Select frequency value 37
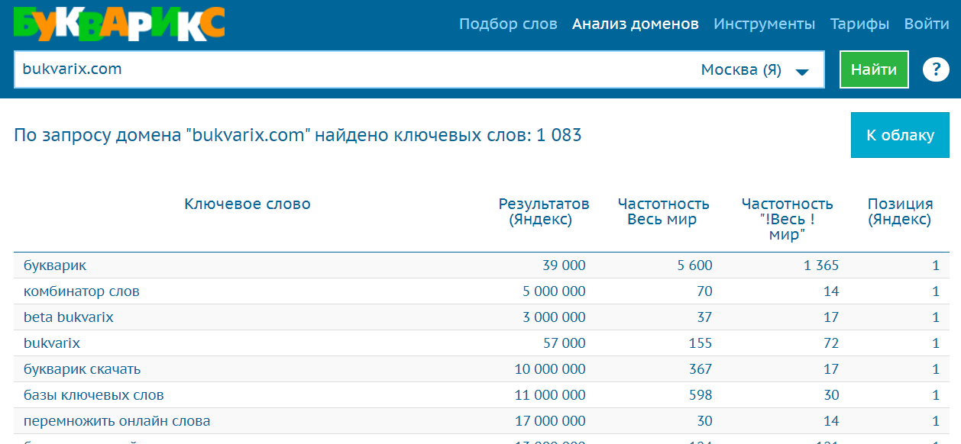Viewport: 961px width, 444px height. click(x=704, y=317)
